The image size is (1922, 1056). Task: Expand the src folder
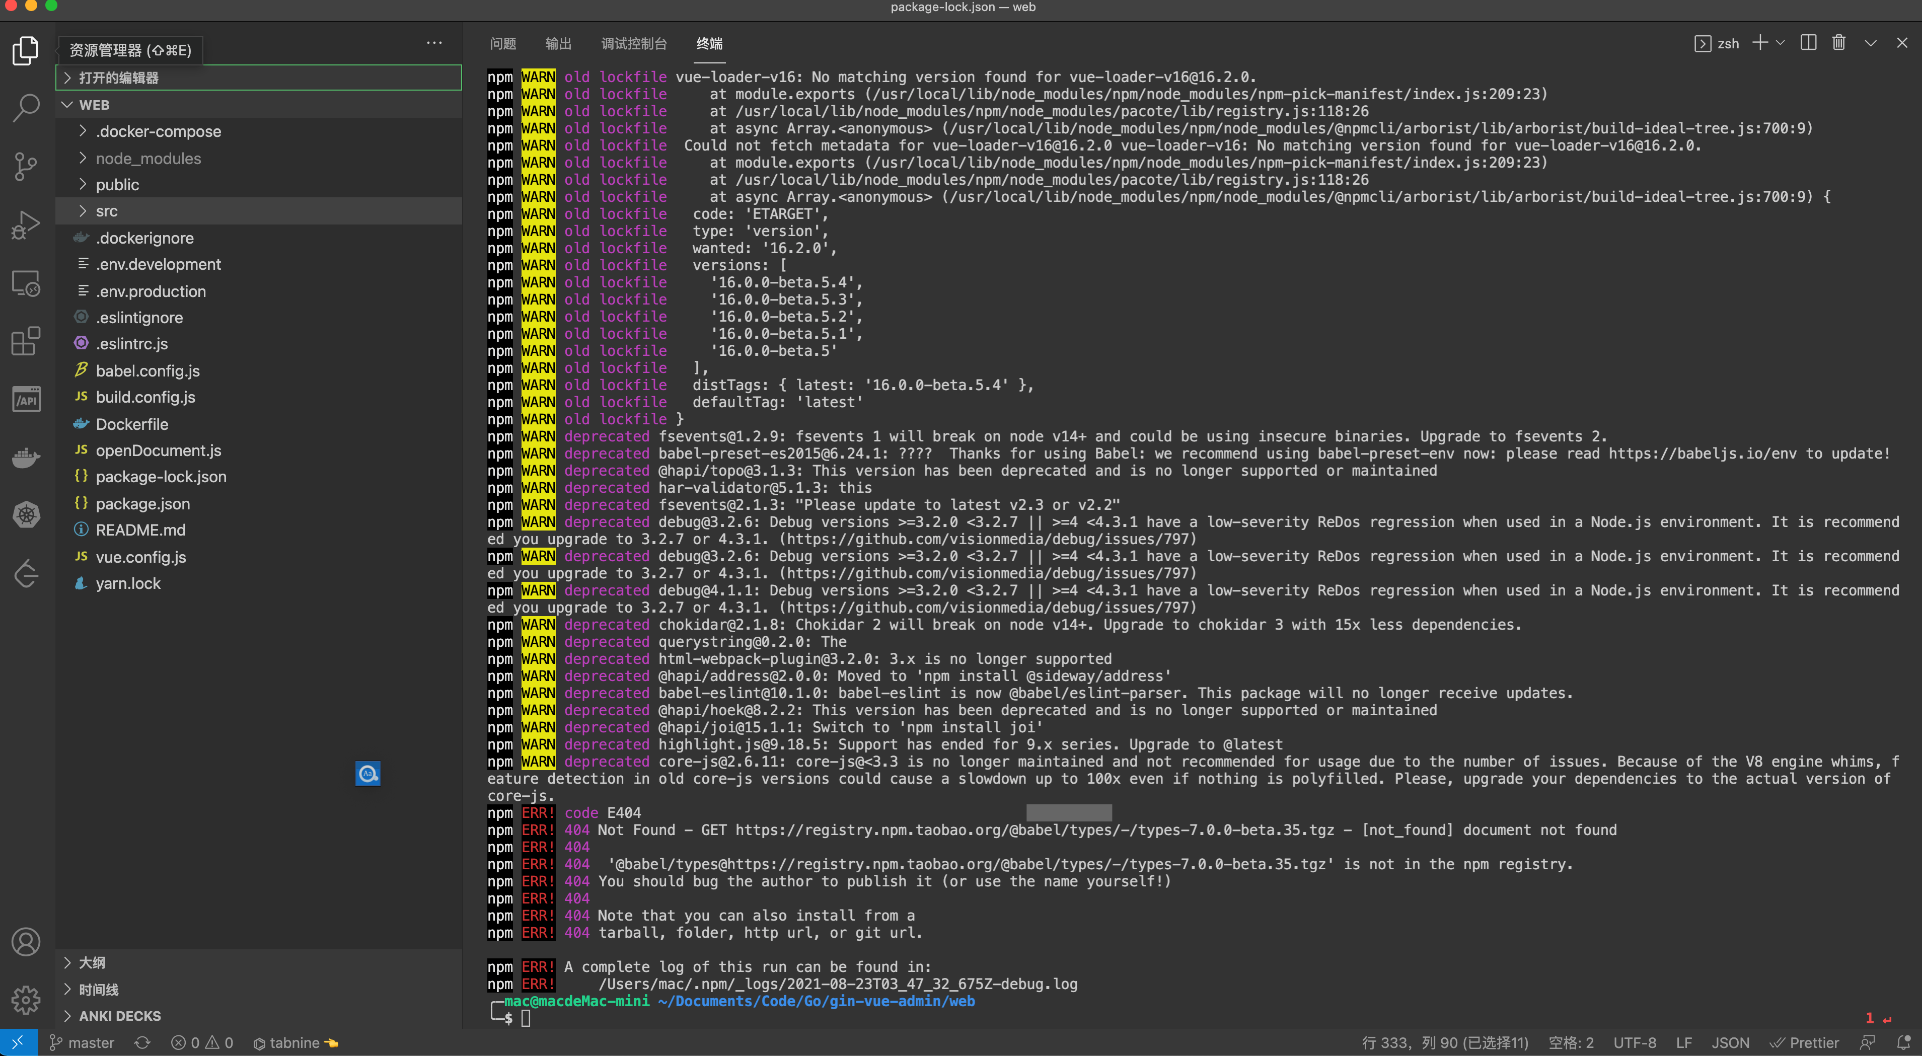click(107, 211)
